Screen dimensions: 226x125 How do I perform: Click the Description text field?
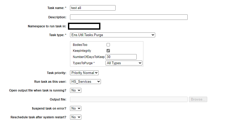(129, 17)
